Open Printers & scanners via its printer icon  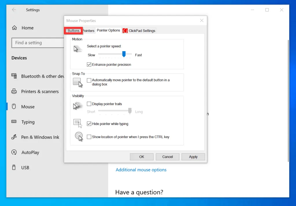tap(14, 91)
